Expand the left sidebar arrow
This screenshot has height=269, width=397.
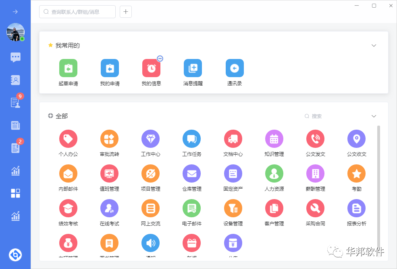click(x=15, y=12)
